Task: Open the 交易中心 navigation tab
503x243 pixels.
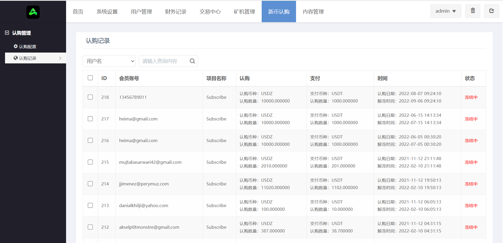Action: pyautogui.click(x=210, y=12)
